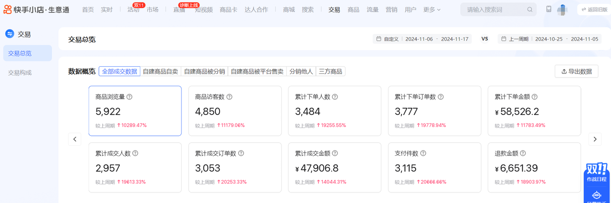Select the 支付件数 3,115 card
This screenshot has width=611, height=203.
click(x=434, y=167)
